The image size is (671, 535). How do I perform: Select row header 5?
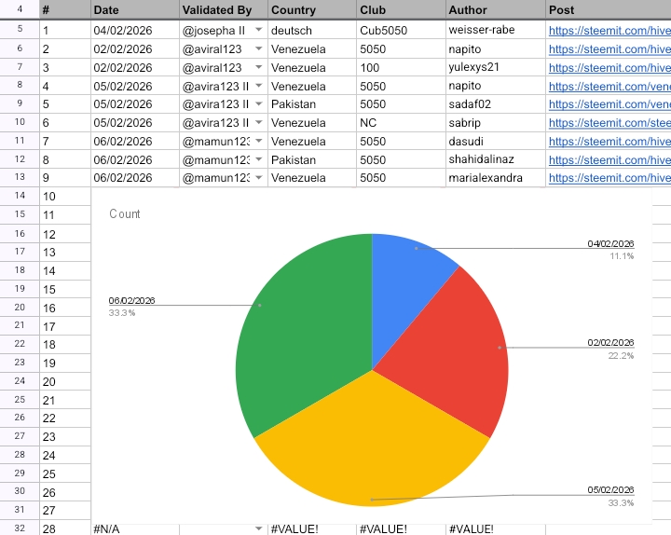pyautogui.click(x=20, y=29)
